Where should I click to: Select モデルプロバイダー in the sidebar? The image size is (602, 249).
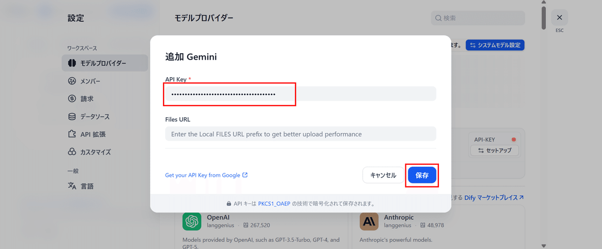pyautogui.click(x=105, y=63)
